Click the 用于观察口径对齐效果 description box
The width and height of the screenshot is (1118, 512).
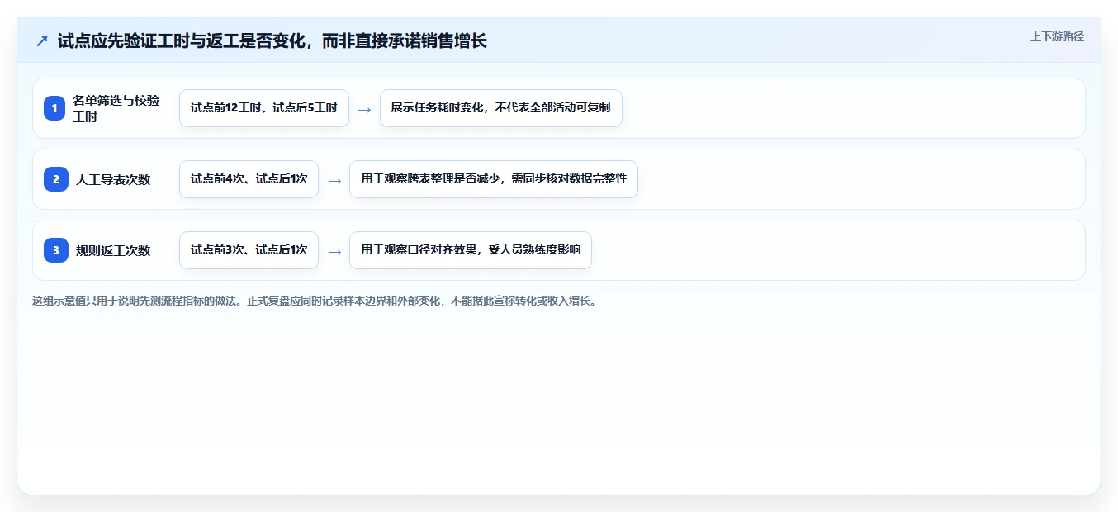tap(471, 250)
